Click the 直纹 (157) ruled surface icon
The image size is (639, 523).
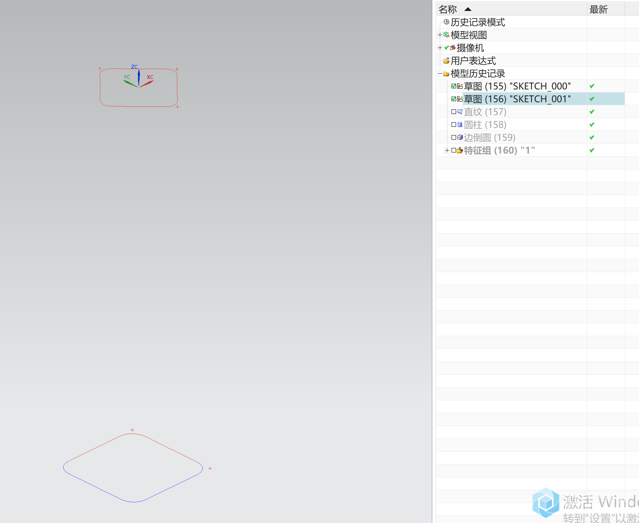point(460,112)
